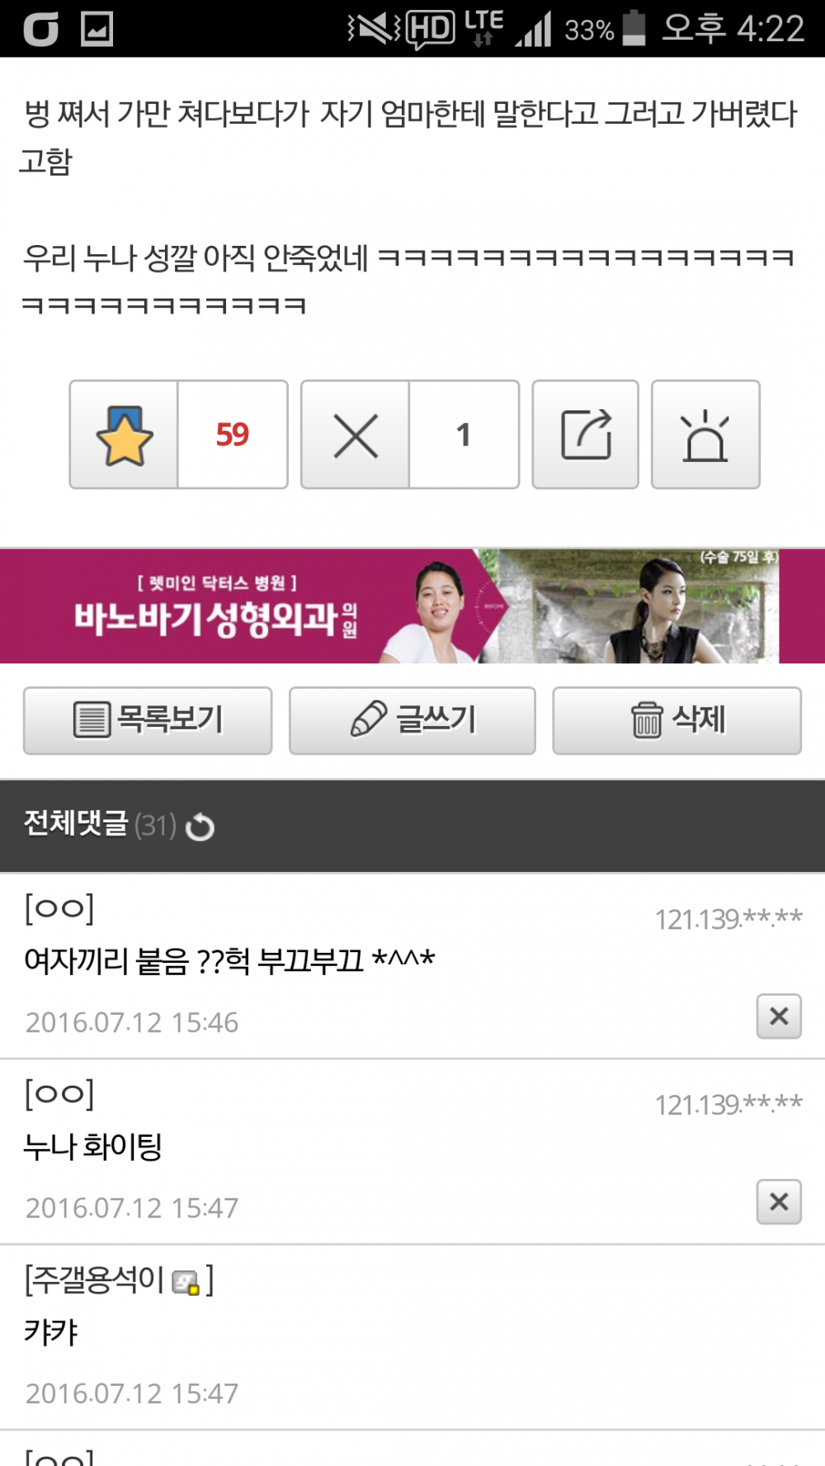Tap the X downvote icon
The width and height of the screenshot is (825, 1466).
click(x=356, y=435)
